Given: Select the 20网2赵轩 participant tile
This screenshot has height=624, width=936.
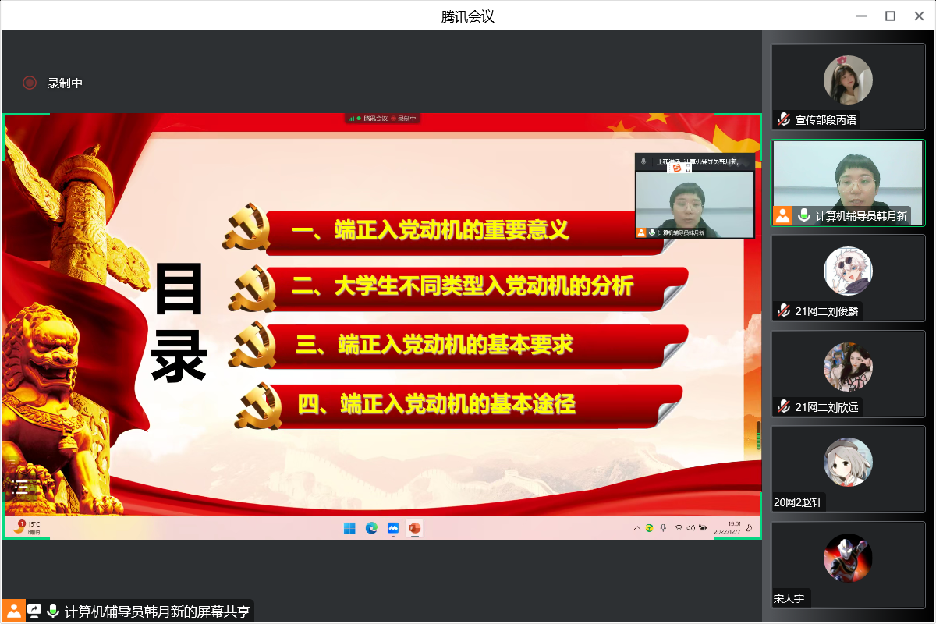Looking at the screenshot, I should (848, 468).
